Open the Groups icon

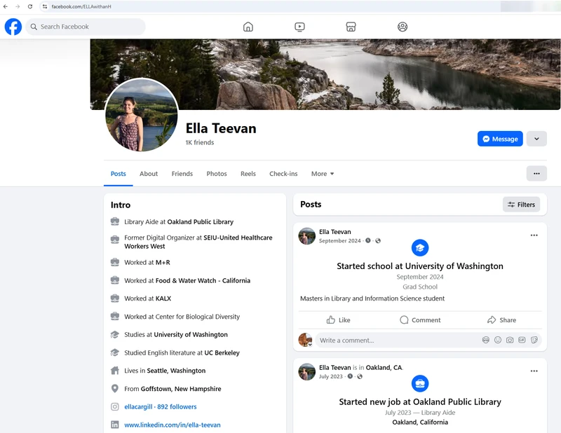[x=402, y=27]
